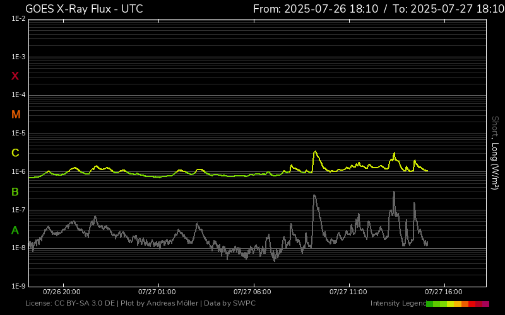Click the 1E-9 y-axis label

coord(18,286)
